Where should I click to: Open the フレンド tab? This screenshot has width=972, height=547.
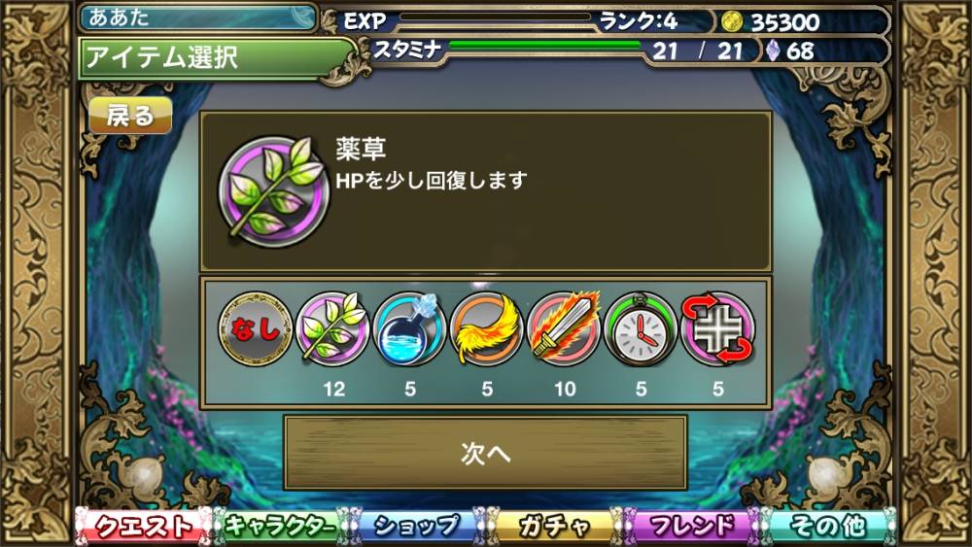pos(690,527)
